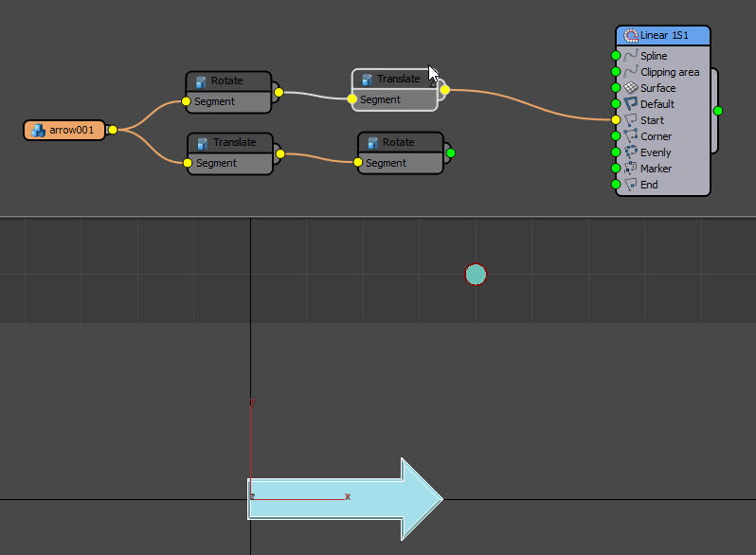Click the Default input icon
The height and width of the screenshot is (555, 756).
[x=631, y=104]
